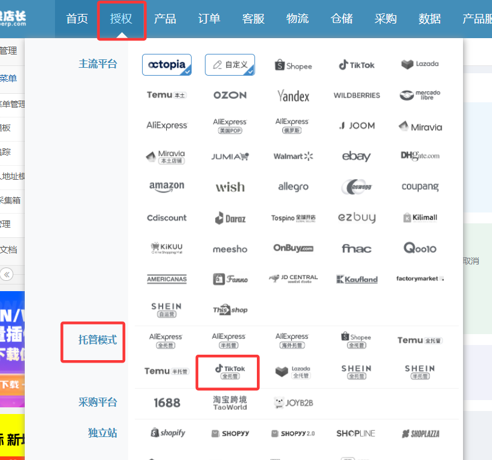Viewport: 492px width, 460px height.
Task: Open the 采购 purchasing menu
Action: [x=386, y=19]
